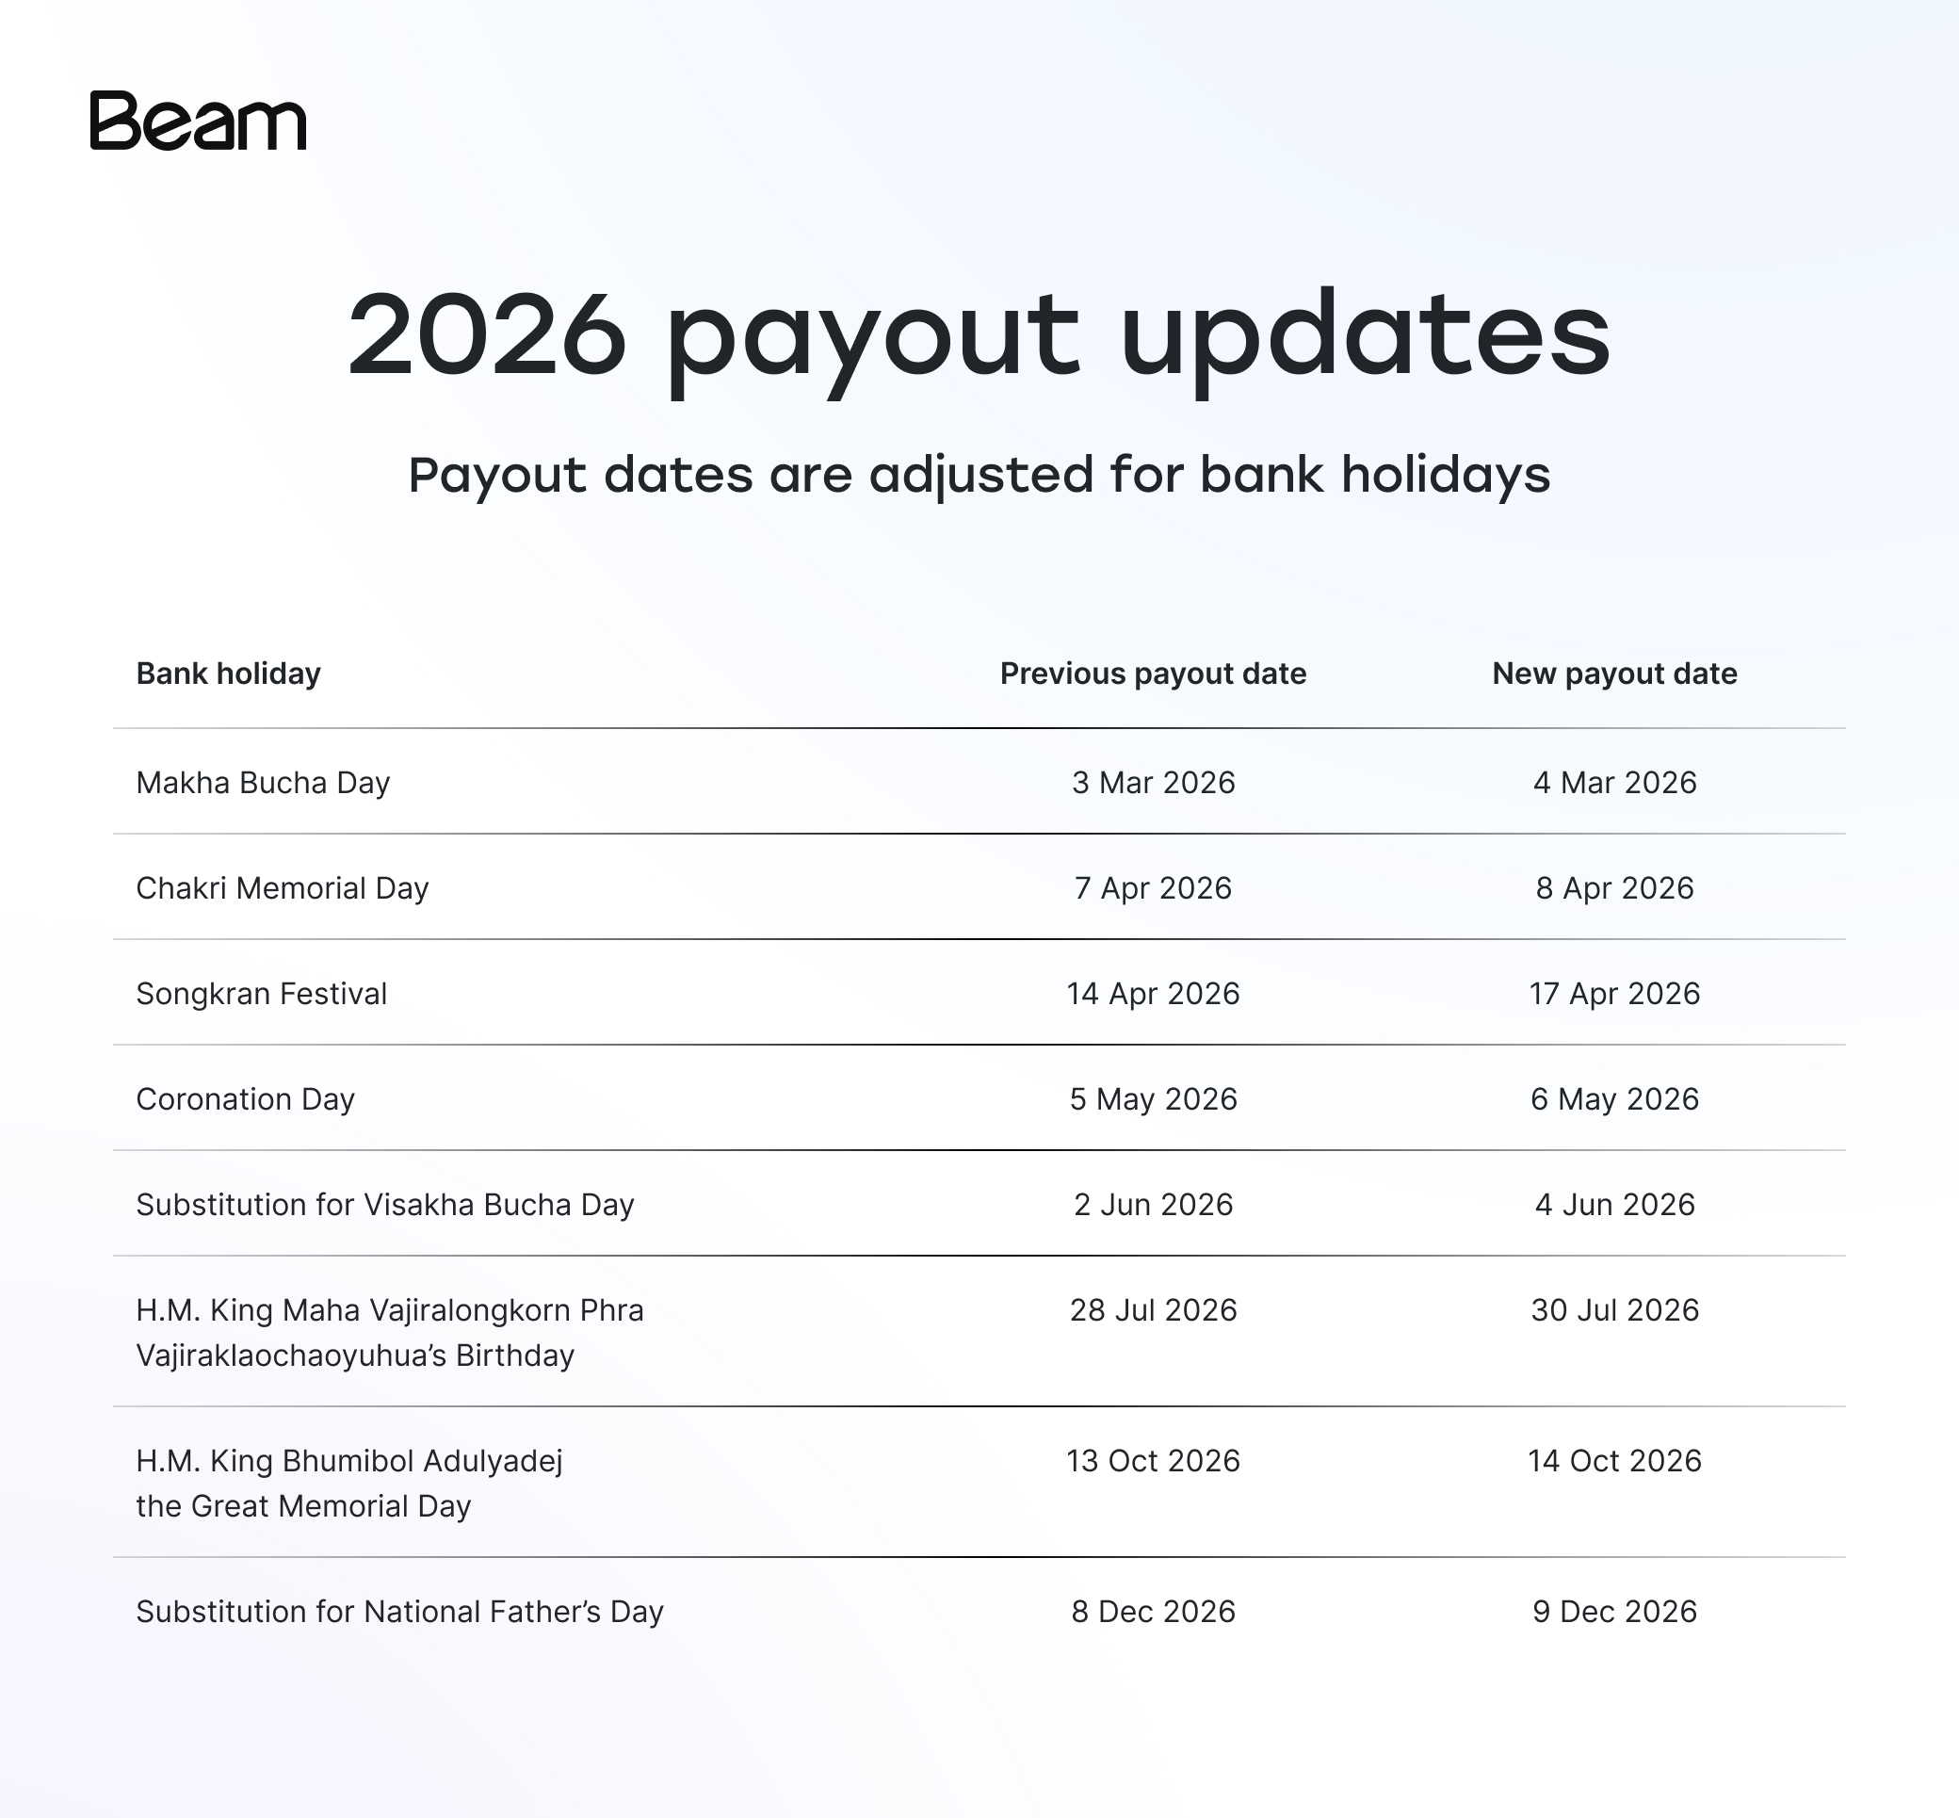Select the King Maha Vajiralongkorn Birthday label
The image size is (1959, 1818).
click(389, 1332)
